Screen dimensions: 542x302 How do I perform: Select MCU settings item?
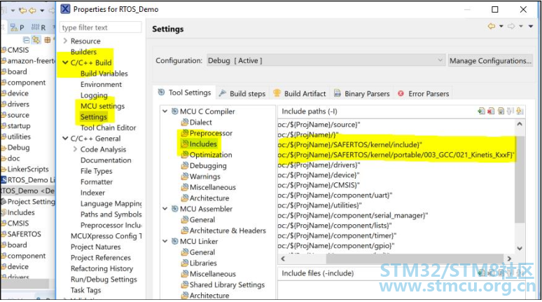[102, 106]
